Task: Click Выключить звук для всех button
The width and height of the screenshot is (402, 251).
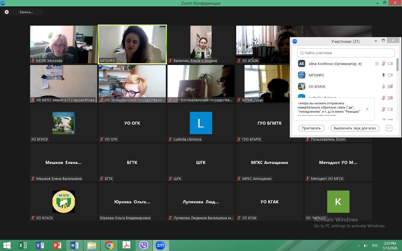Action: (355, 128)
